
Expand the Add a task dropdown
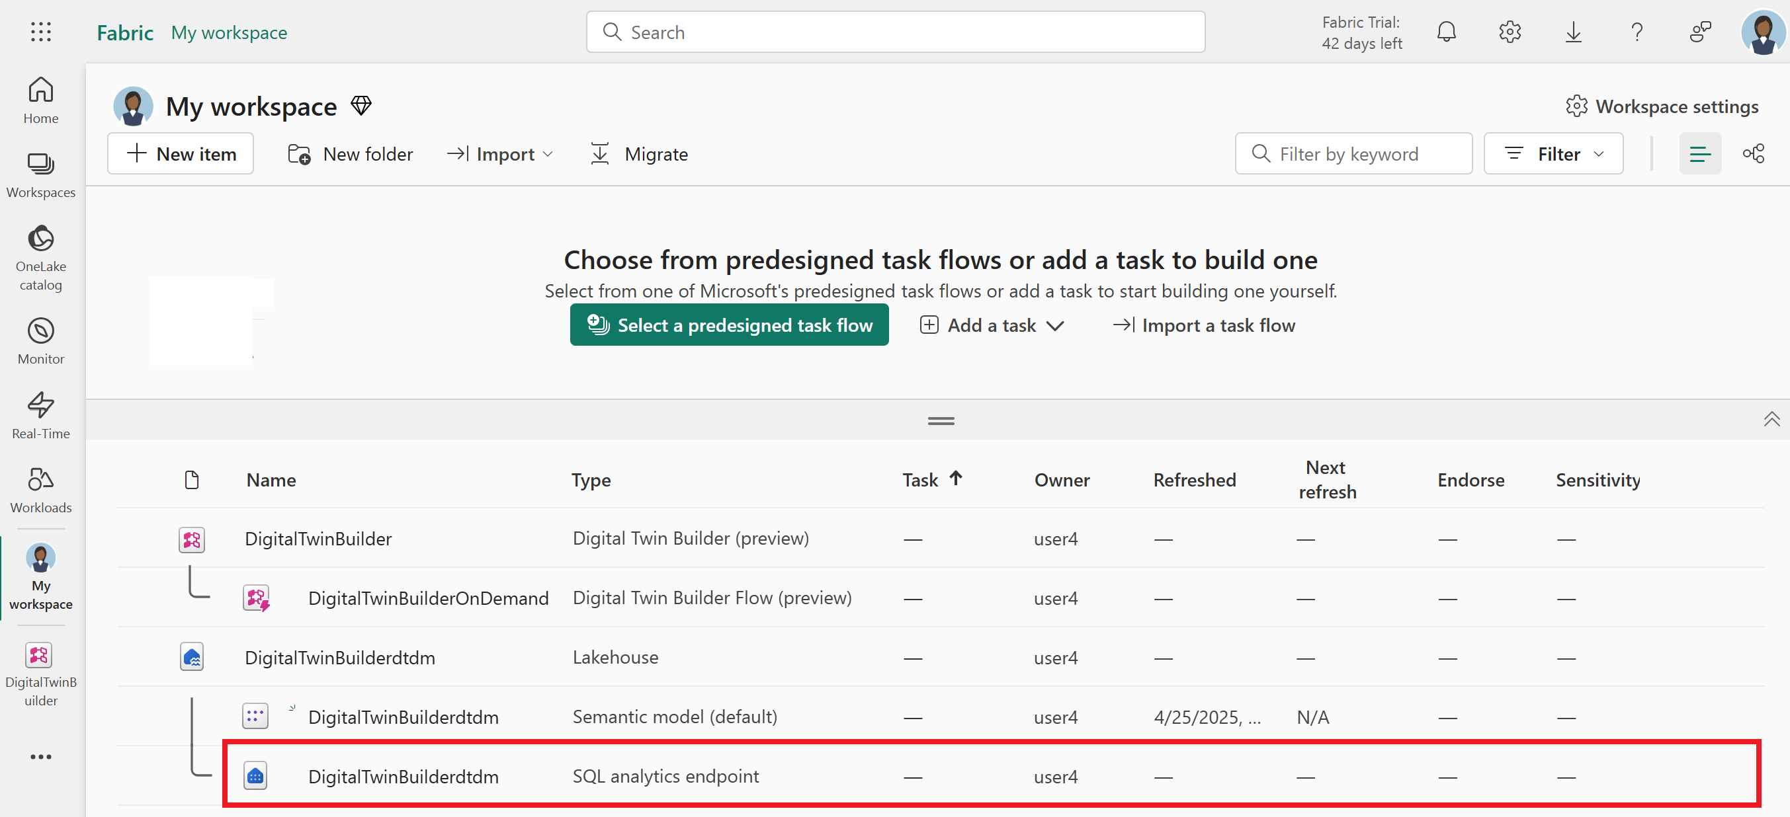point(992,326)
